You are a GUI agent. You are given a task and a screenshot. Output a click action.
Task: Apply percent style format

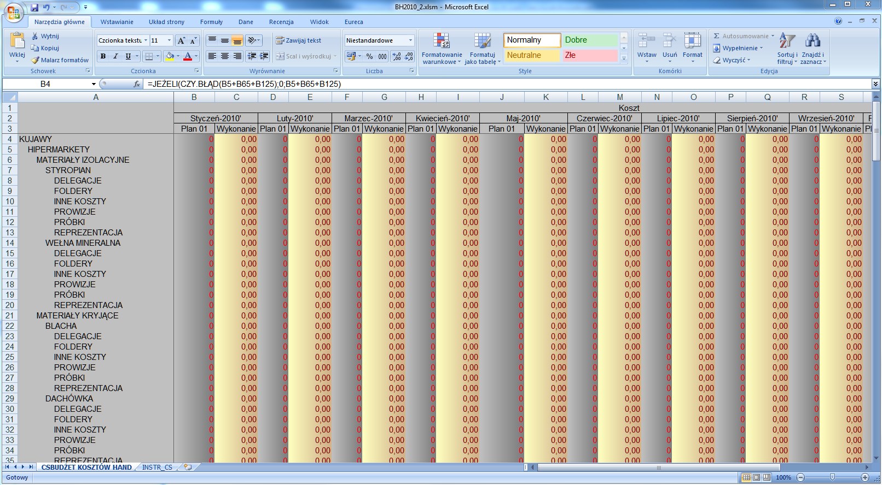(x=370, y=56)
